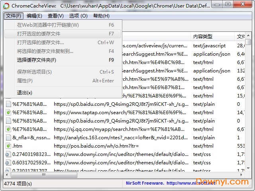Select filename 0.60317025929... cell
The image size is (255, 191).
(31, 163)
